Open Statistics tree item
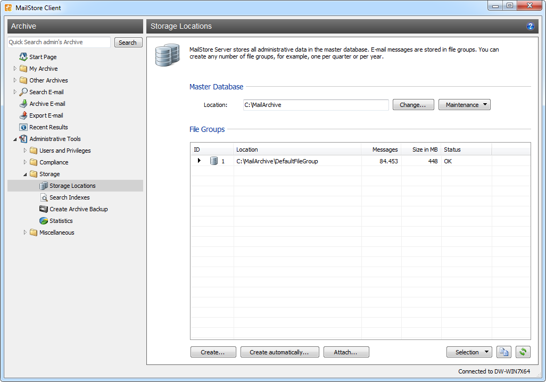Viewport: 546px width, 382px height. (x=61, y=221)
